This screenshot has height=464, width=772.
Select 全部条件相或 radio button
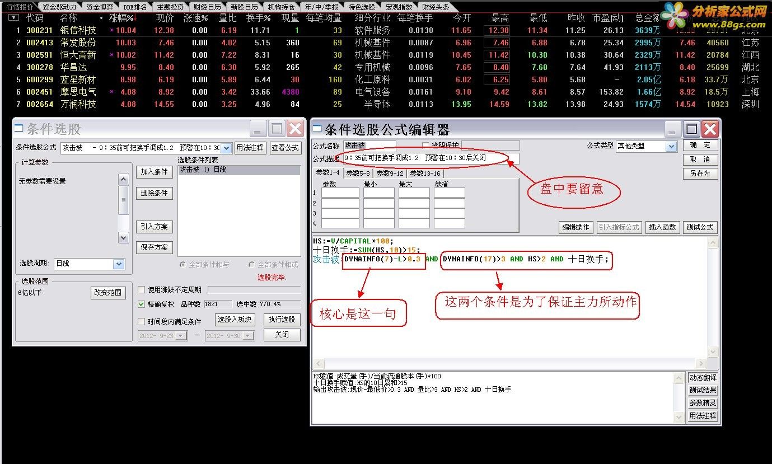(x=252, y=264)
